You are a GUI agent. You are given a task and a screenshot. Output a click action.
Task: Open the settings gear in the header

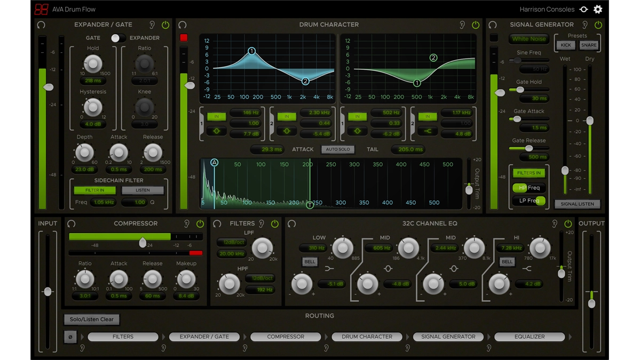(x=598, y=10)
